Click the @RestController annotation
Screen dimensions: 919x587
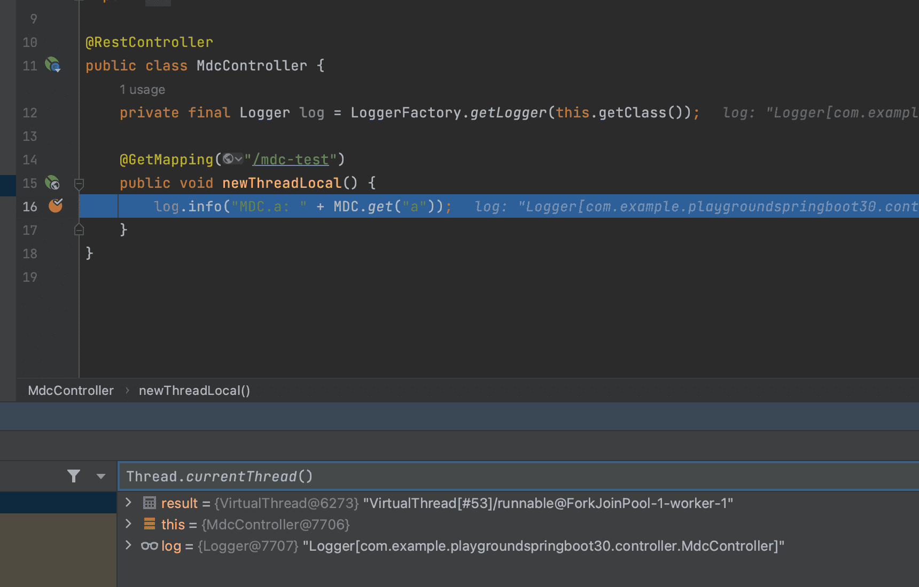149,42
